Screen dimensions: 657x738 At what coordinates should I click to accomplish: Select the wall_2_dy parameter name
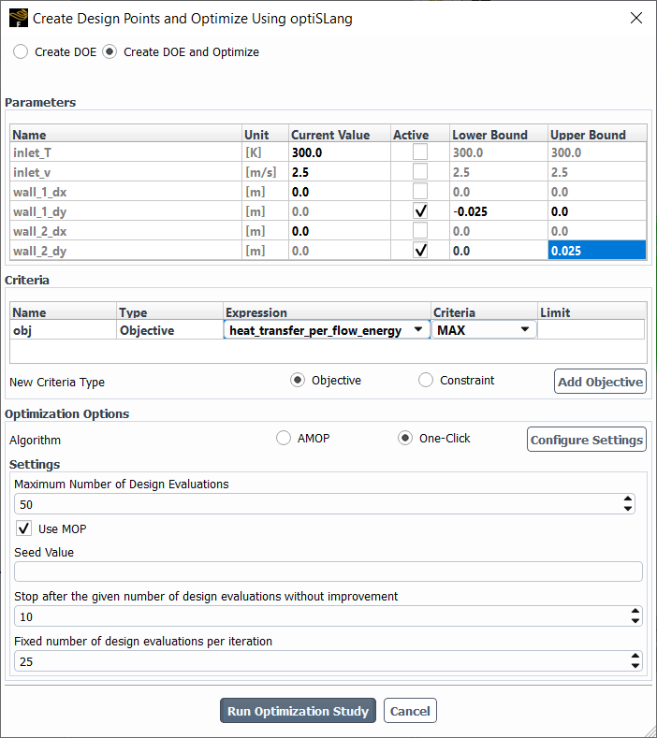[126, 251]
